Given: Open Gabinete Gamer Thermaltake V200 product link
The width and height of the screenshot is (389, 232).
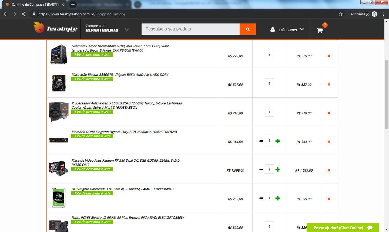Looking at the screenshot, I should (120, 48).
